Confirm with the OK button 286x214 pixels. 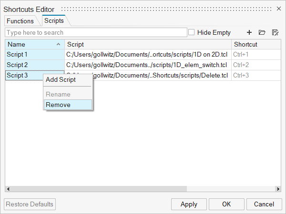tap(226, 204)
